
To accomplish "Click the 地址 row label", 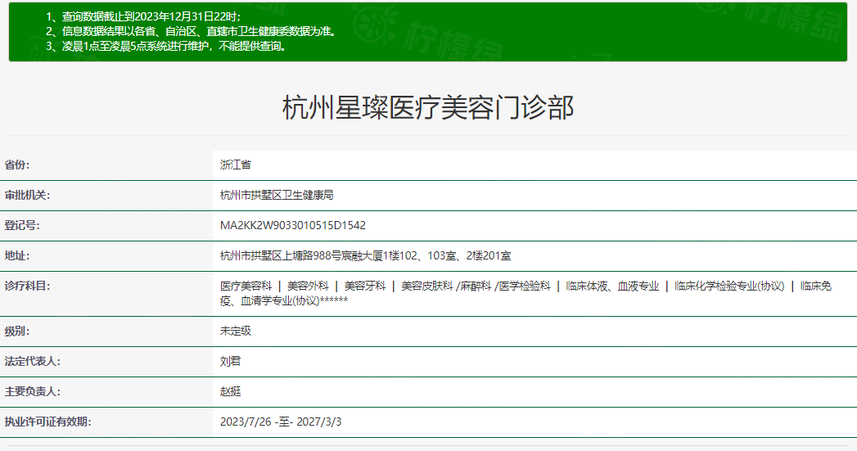I will [x=17, y=255].
